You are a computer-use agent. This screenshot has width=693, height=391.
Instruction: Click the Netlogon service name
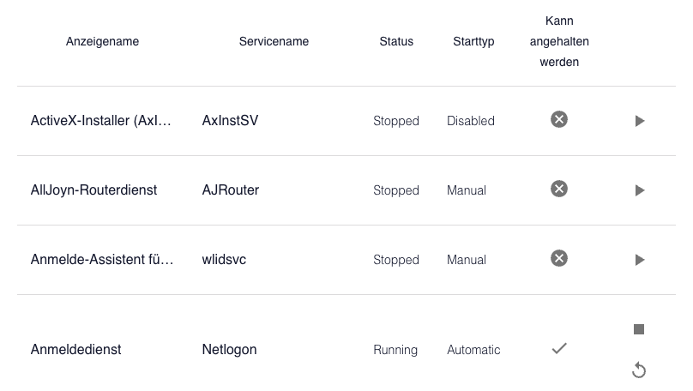(229, 350)
